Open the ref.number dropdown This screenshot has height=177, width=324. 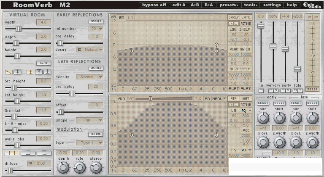click(x=96, y=29)
